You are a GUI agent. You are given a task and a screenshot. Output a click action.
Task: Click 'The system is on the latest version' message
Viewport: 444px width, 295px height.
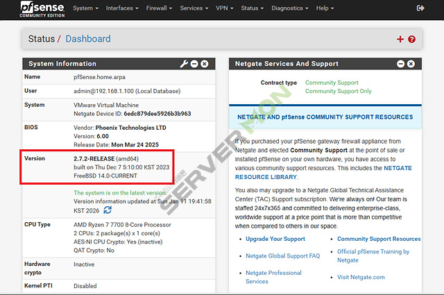[x=120, y=193]
